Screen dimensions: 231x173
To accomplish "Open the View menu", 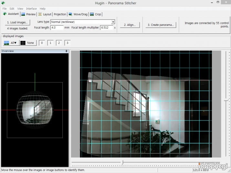I will (x=20, y=9).
